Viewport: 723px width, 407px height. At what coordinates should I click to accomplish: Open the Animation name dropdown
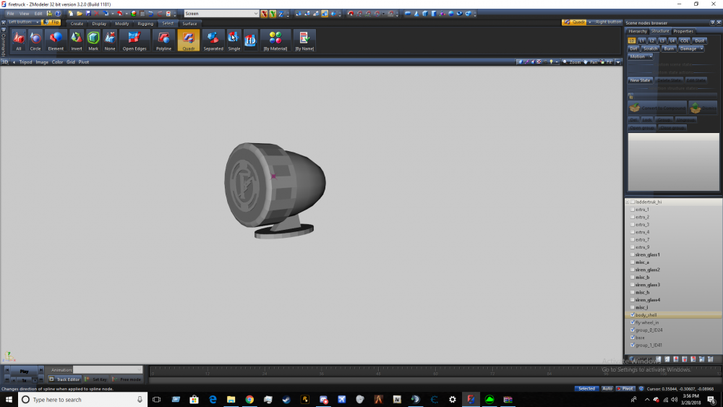click(x=108, y=369)
